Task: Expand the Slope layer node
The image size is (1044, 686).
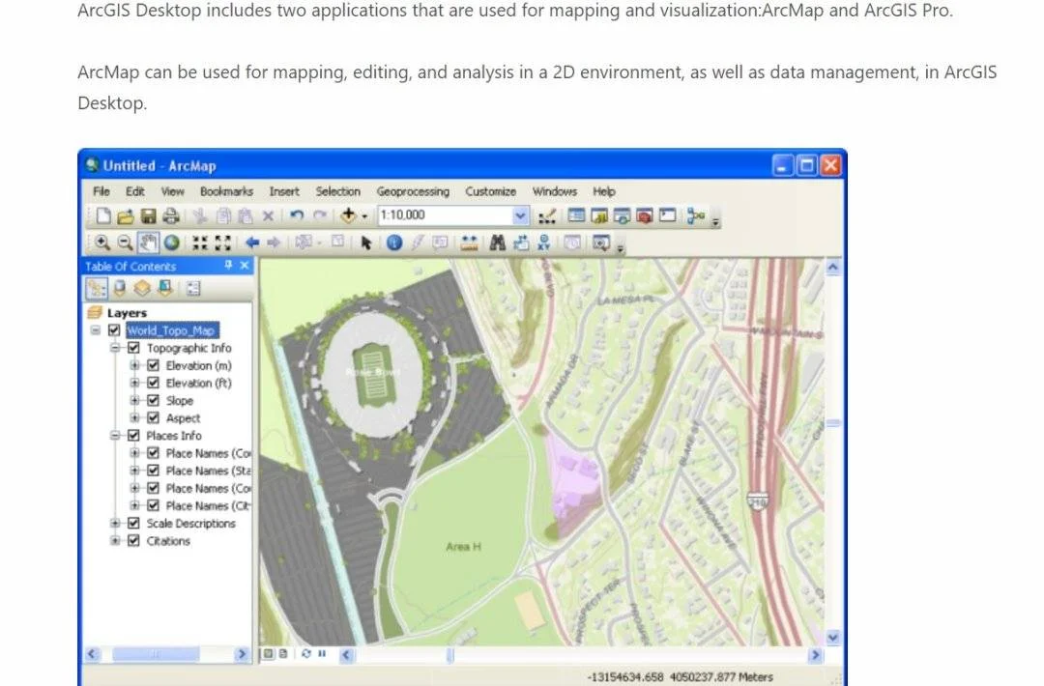Action: (x=134, y=400)
